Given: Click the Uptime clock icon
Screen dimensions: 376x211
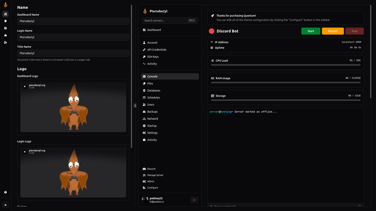Looking at the screenshot, I should (212, 48).
